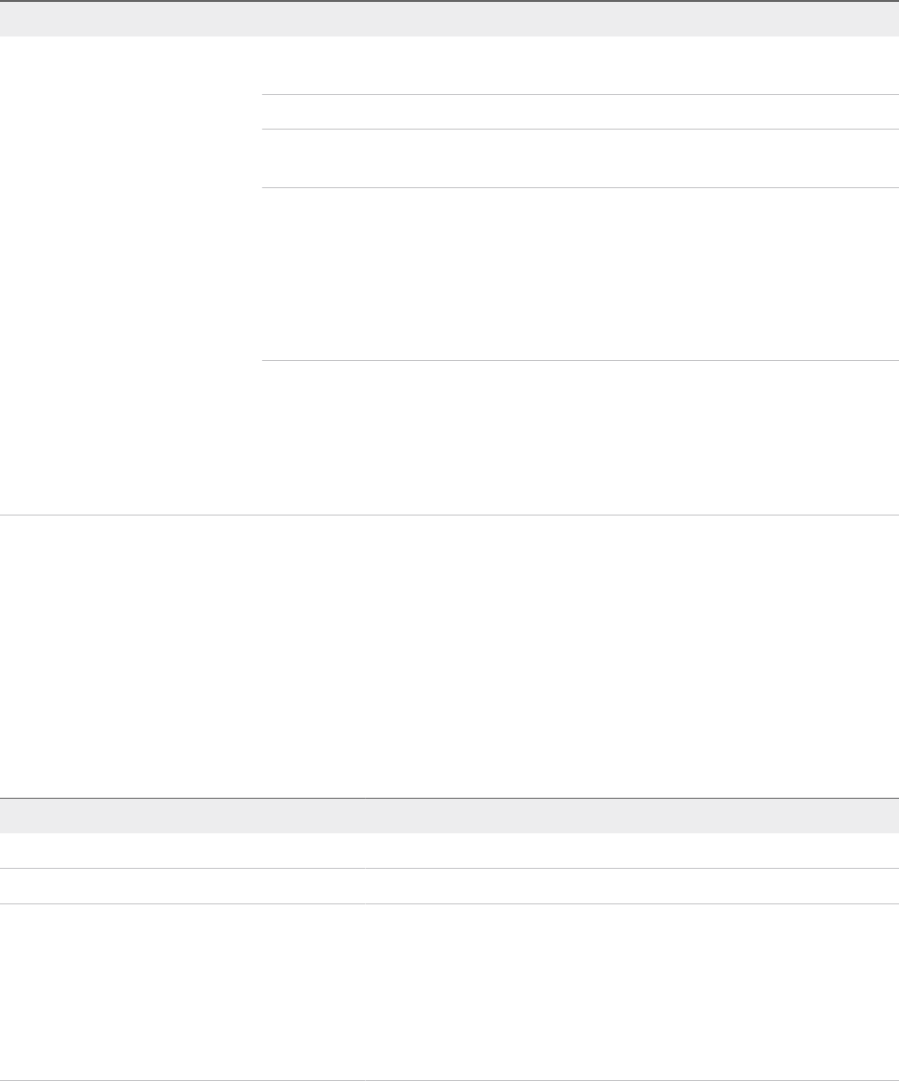Click the bottom border line of the lower table
Viewport: 899px width, 1081px height.
(449, 1080)
